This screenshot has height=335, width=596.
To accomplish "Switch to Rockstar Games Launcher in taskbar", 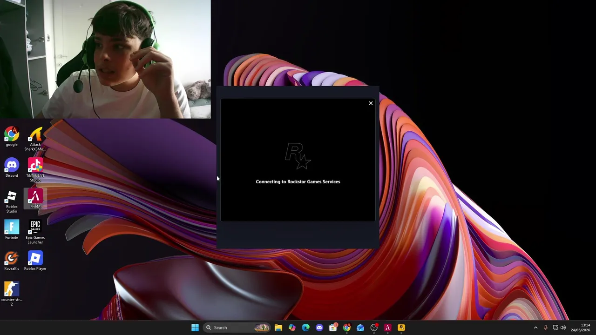I will click(x=401, y=328).
